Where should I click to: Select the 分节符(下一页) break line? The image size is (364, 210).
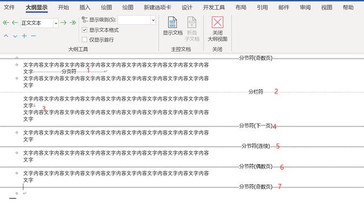tap(255, 126)
